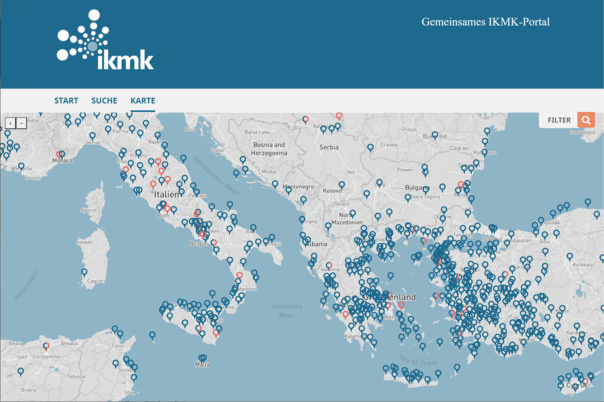Click the Gemeinsames IKMK-Portal title

point(485,22)
